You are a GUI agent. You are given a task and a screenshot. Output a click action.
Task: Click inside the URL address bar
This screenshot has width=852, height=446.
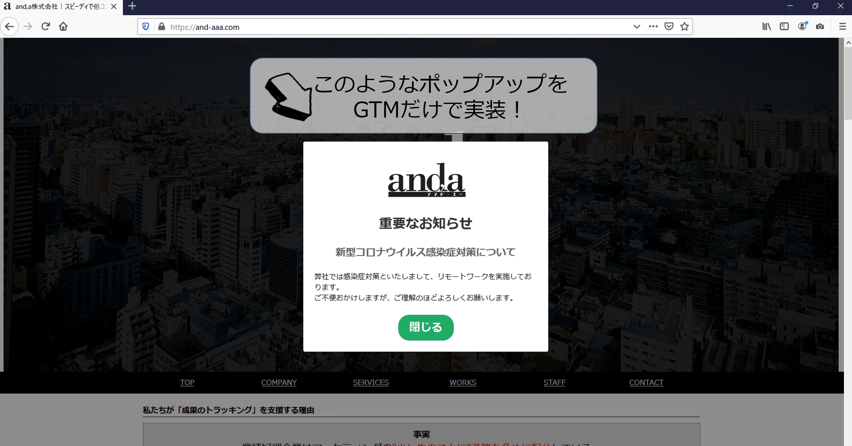coord(341,27)
